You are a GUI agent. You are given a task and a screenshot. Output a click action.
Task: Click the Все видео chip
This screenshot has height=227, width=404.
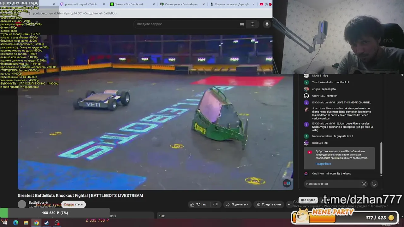(x=308, y=200)
